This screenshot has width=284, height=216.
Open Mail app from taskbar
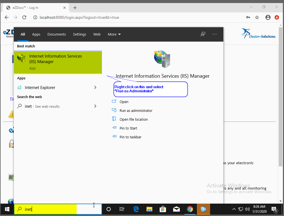[x=176, y=209]
